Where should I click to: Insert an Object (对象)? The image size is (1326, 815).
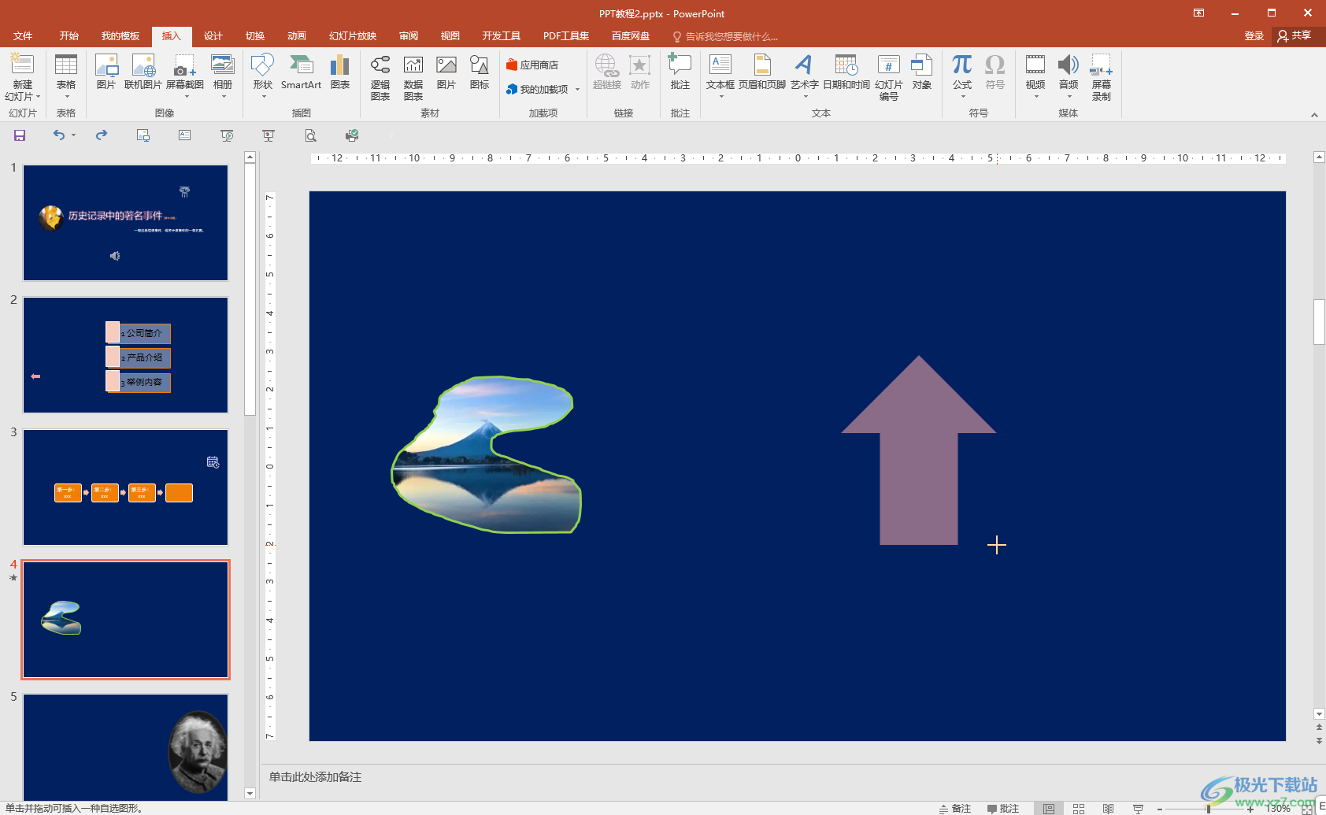922,72
